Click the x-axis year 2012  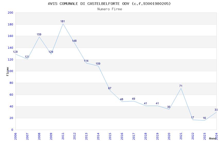74,136
